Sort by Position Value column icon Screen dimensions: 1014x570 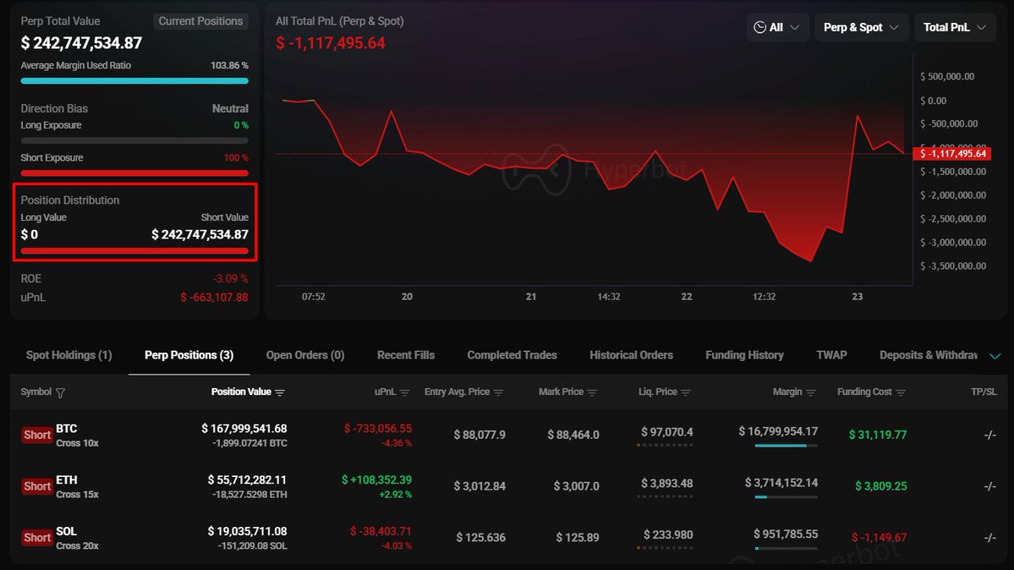[x=280, y=392]
